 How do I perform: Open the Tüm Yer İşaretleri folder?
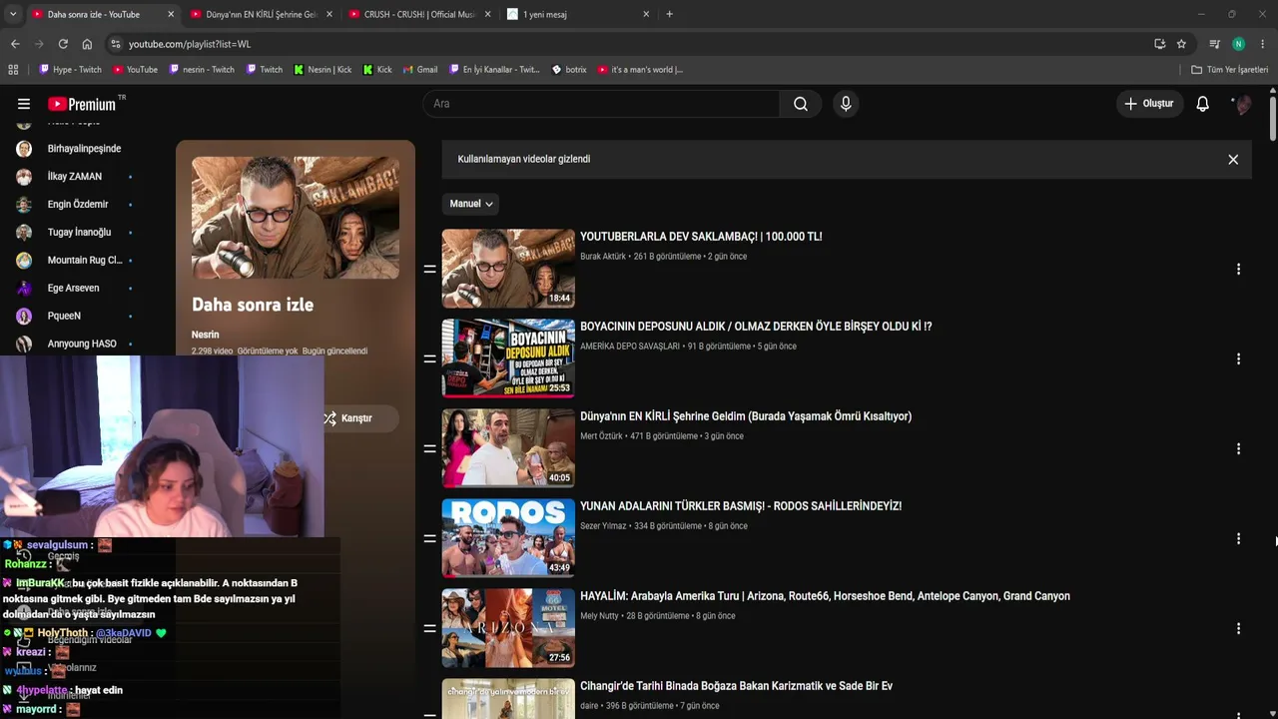[x=1229, y=70]
